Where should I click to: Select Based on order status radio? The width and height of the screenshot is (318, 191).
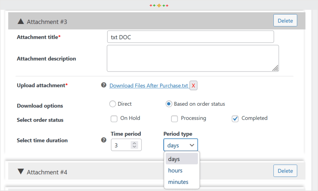click(x=169, y=104)
